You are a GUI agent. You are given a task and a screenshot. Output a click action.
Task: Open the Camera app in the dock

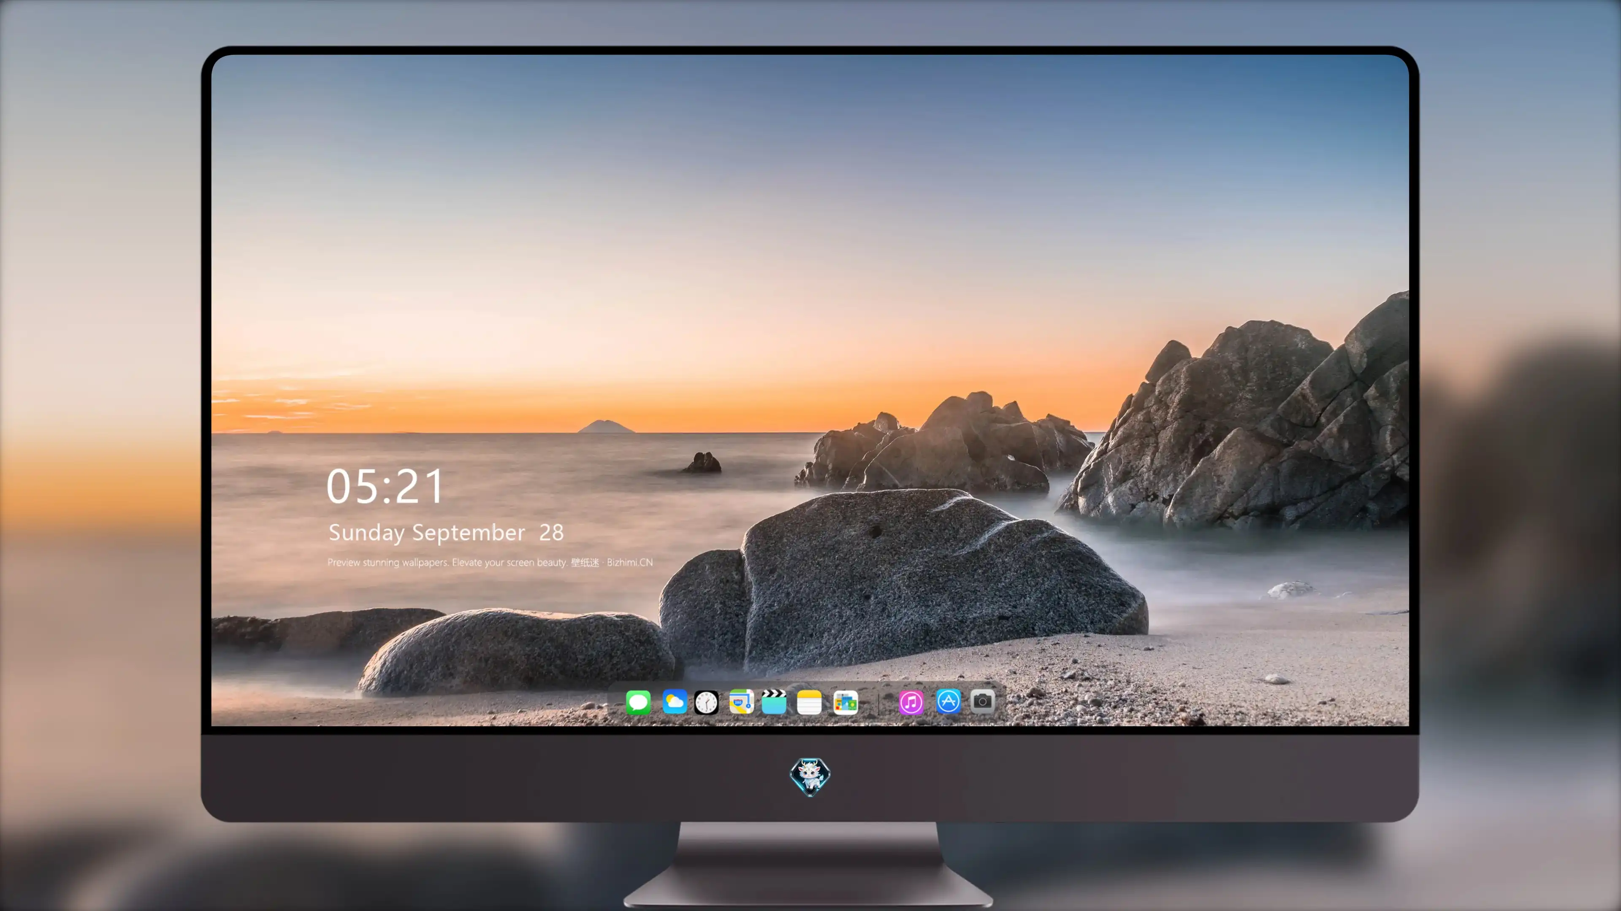982,702
